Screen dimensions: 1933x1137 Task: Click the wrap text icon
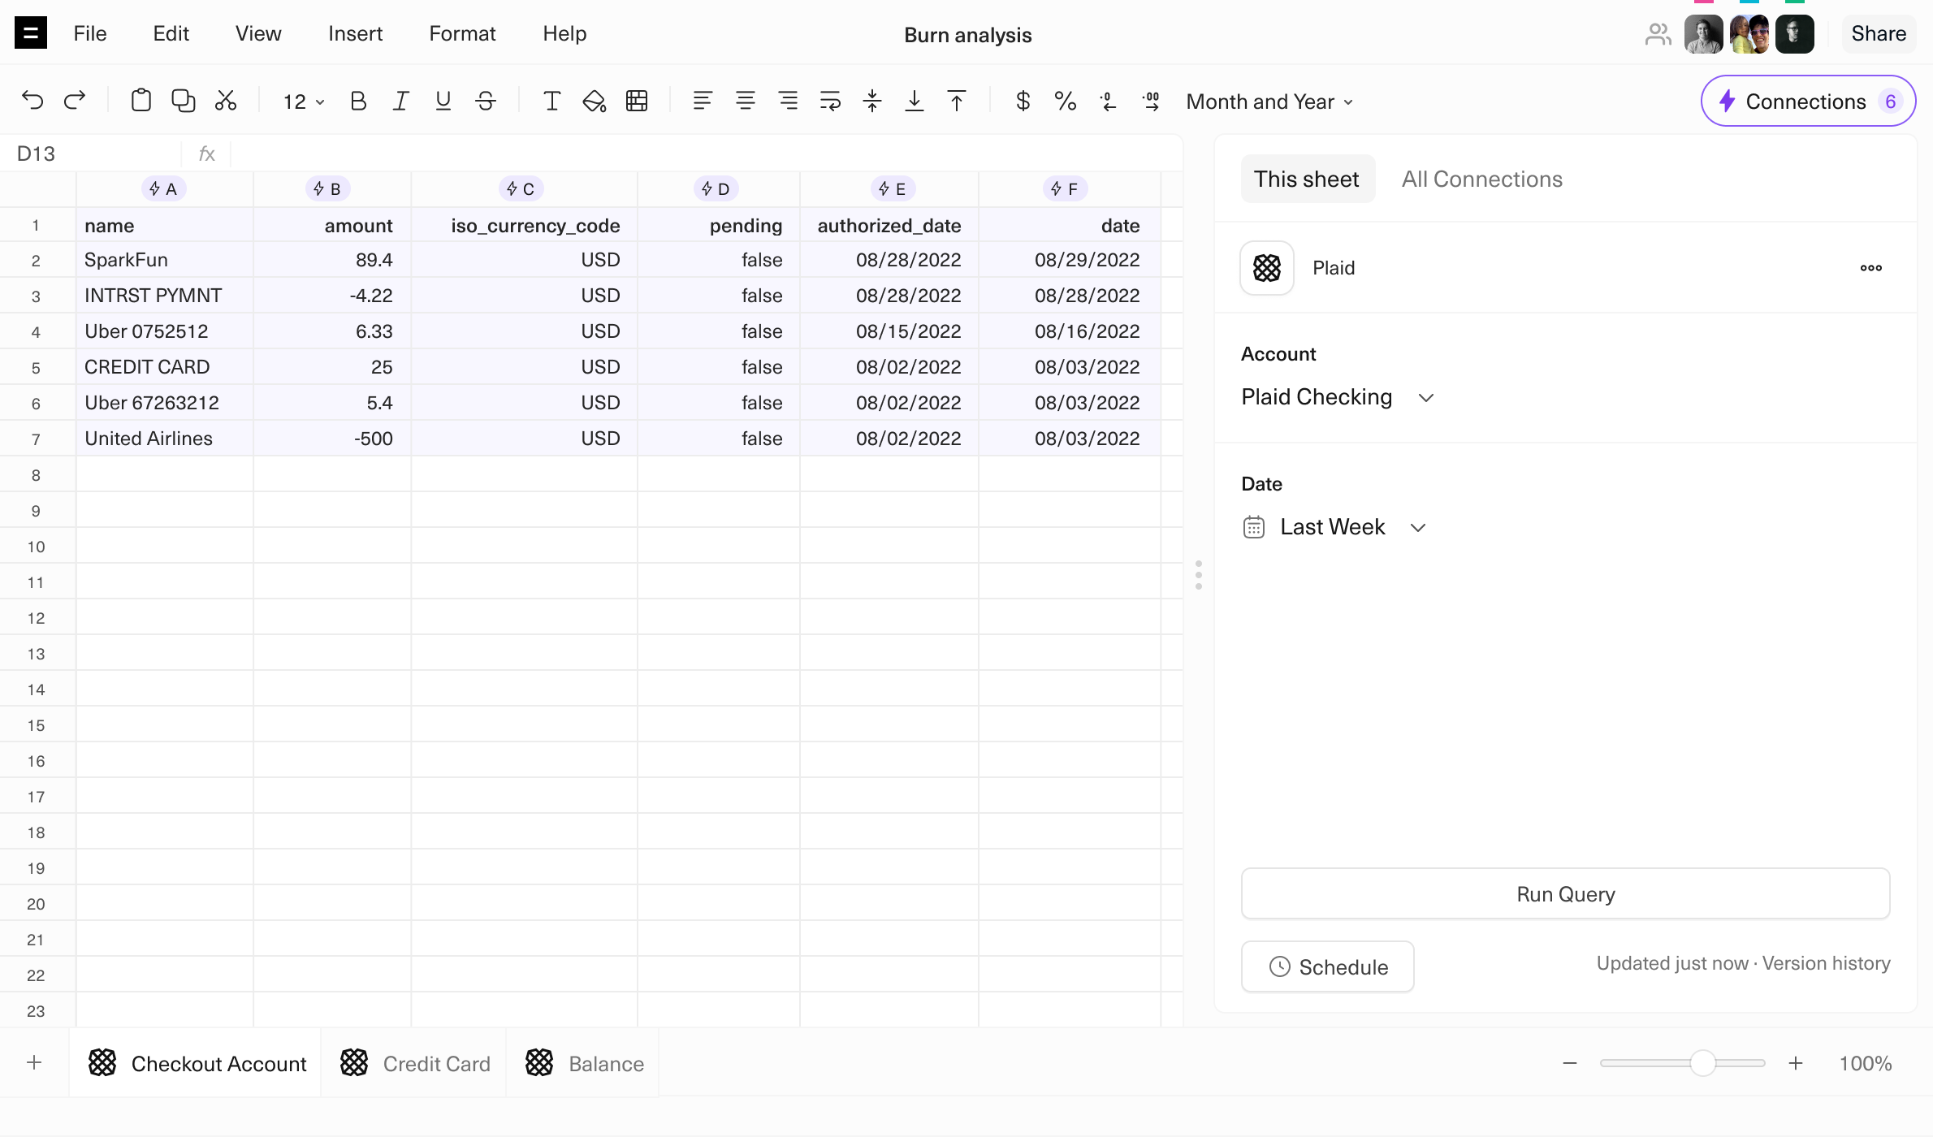pos(830,101)
